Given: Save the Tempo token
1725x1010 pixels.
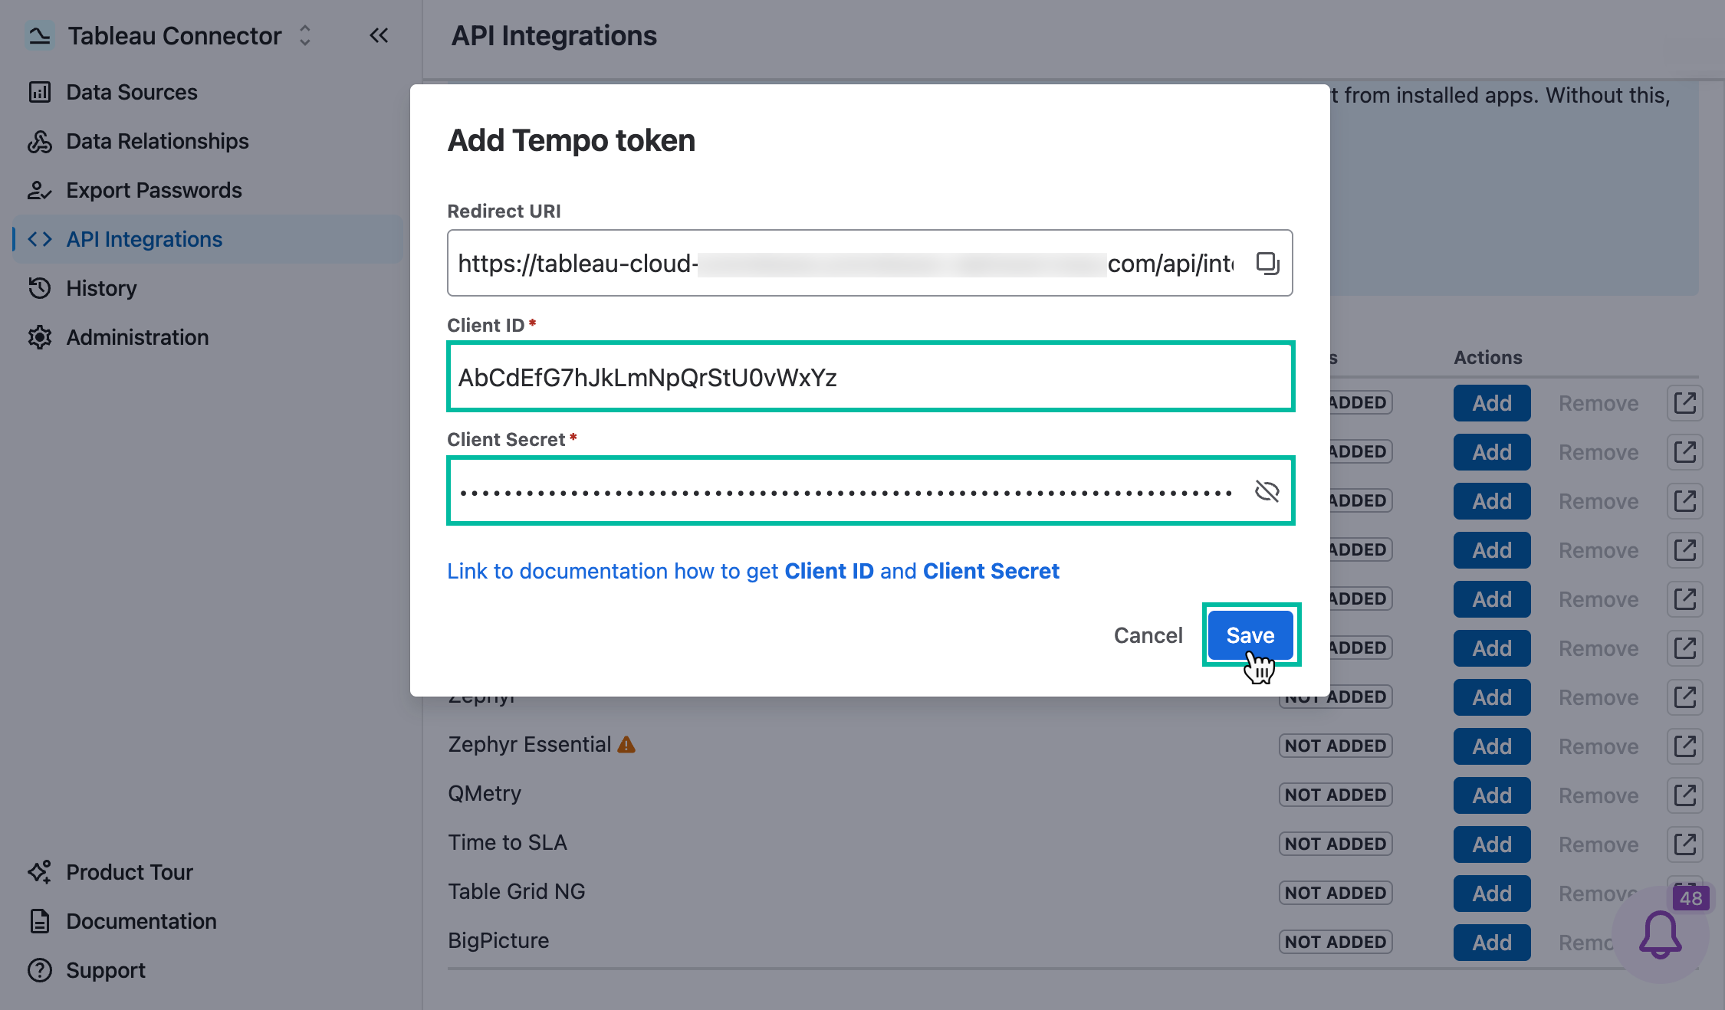Looking at the screenshot, I should pos(1250,635).
